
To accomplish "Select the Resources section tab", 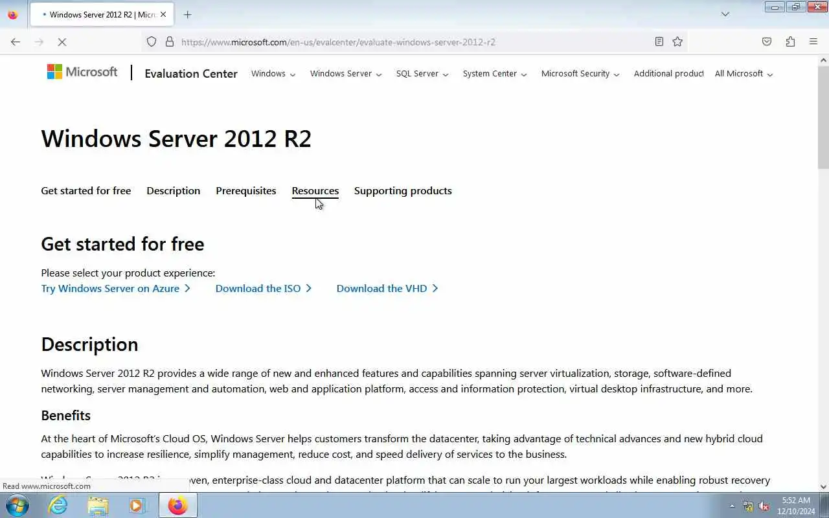I will coord(315,191).
